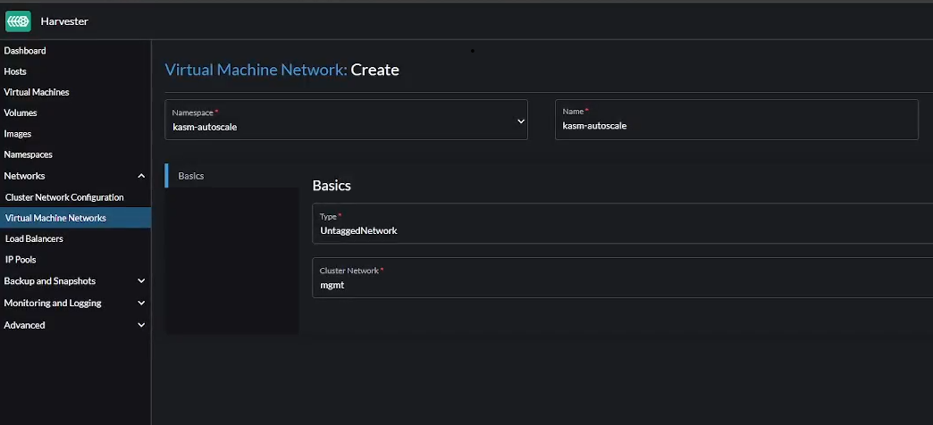The width and height of the screenshot is (933, 425).
Task: Go to Hosts in sidebar
Action: click(x=15, y=71)
